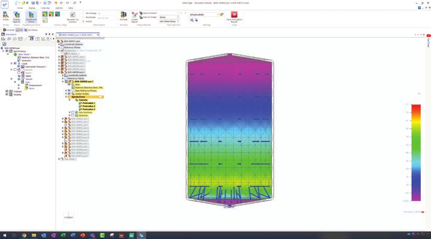This screenshot has width=431, height=239.
Task: Expand Coordinate Systems in assembly tree
Action: (59, 44)
